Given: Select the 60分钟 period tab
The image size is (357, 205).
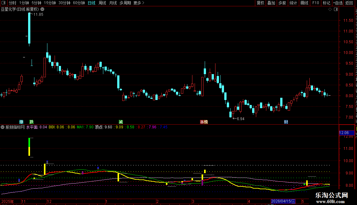Looking at the screenshot, I should pos(79,3).
